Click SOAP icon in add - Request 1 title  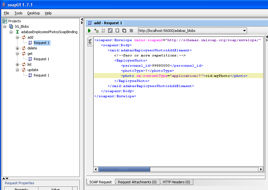pos(90,23)
